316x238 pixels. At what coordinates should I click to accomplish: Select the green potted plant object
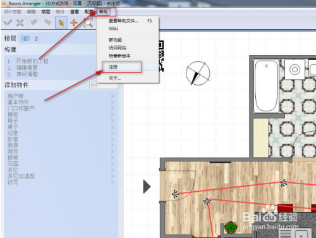point(231,227)
